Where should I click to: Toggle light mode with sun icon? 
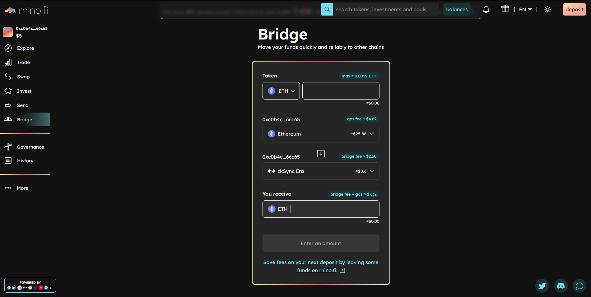(547, 9)
